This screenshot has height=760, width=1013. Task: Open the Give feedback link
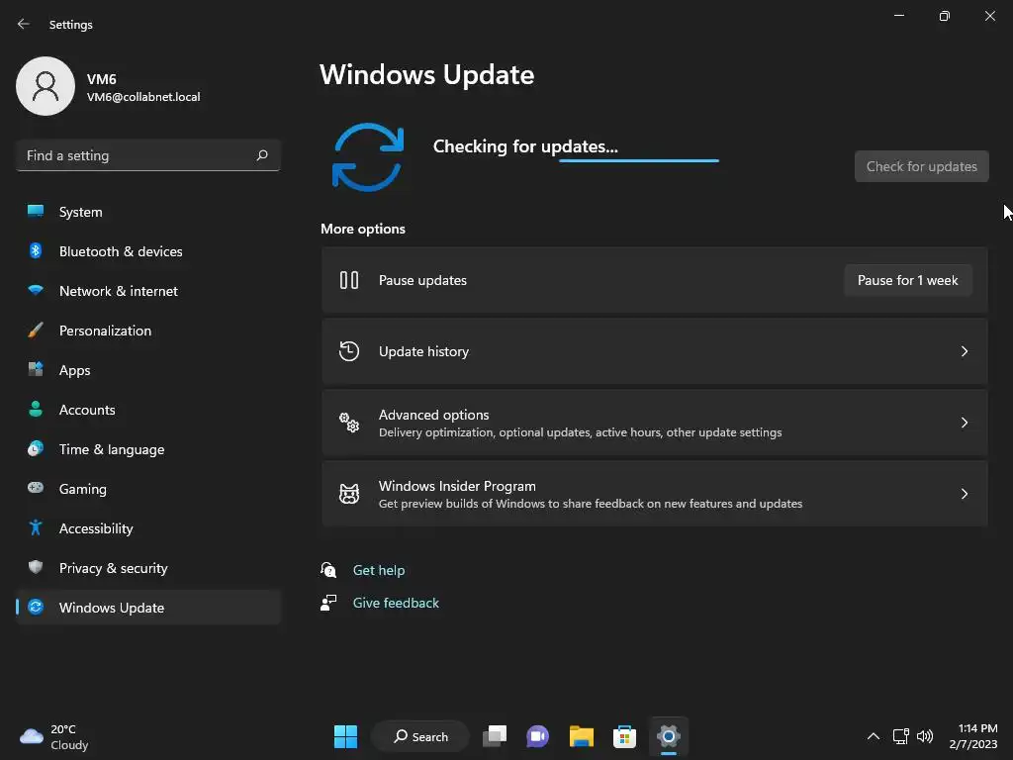396,603
